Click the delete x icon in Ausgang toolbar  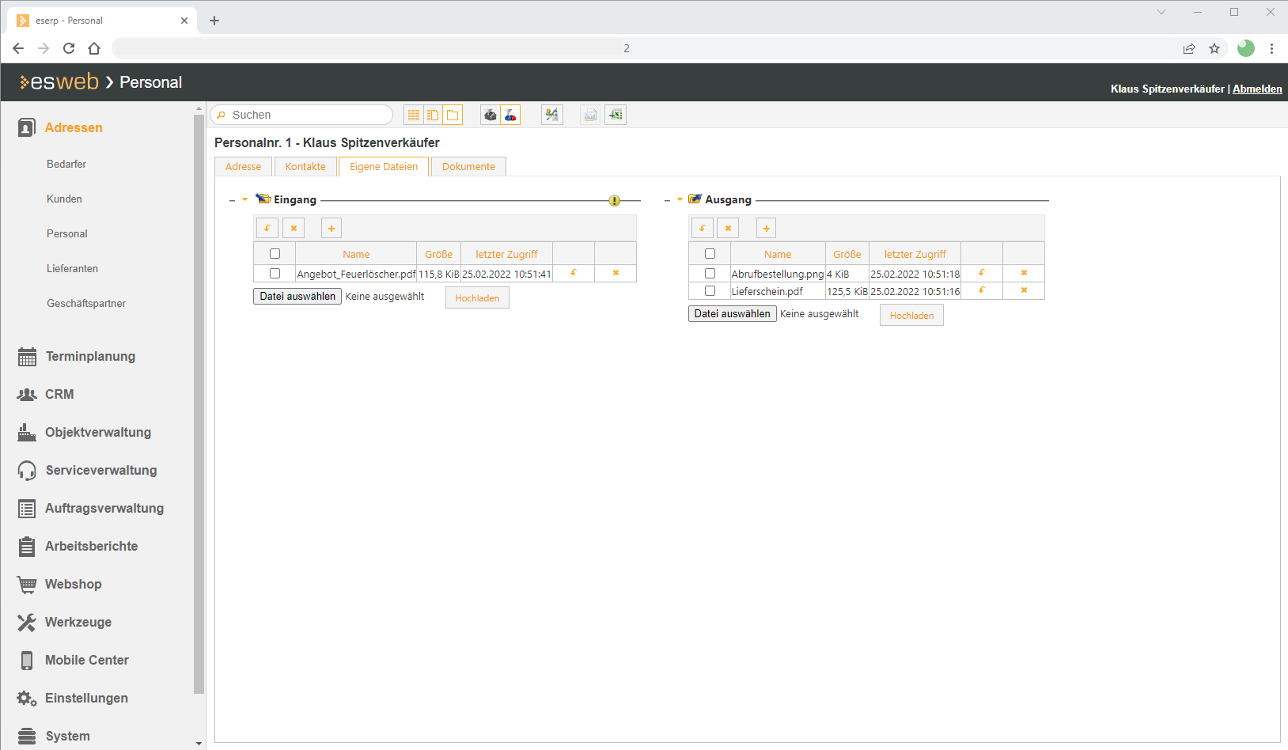point(728,229)
